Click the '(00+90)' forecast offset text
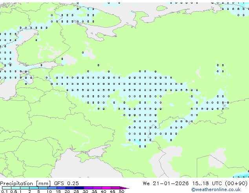Screen dimensions: 249x193 [236, 184]
